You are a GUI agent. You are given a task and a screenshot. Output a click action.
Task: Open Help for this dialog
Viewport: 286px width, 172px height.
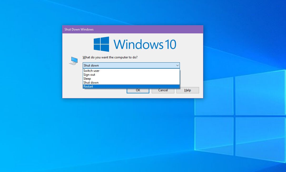coord(188,90)
